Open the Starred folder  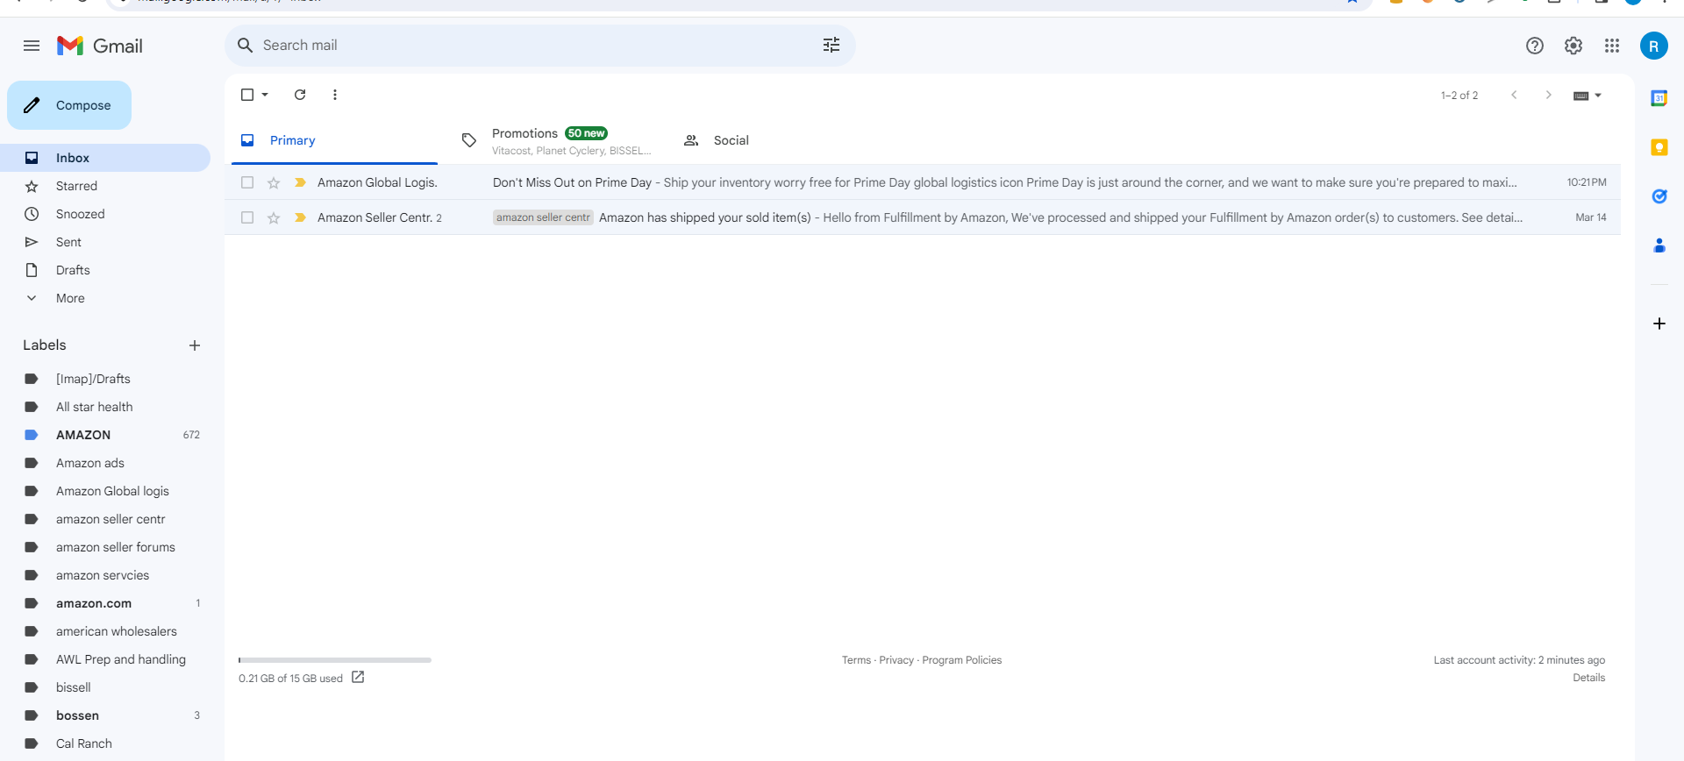[x=105, y=186]
